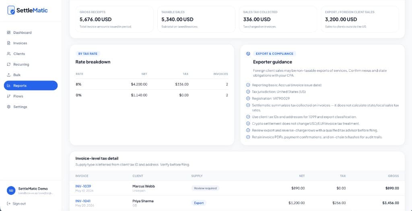Click the 0% rate row label

[78, 95]
